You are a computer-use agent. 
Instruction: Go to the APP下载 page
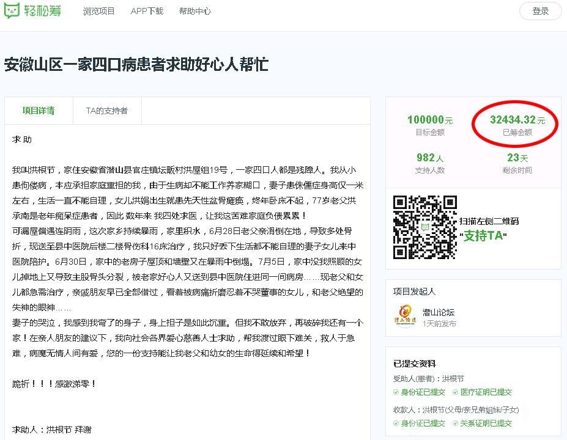[x=147, y=11]
